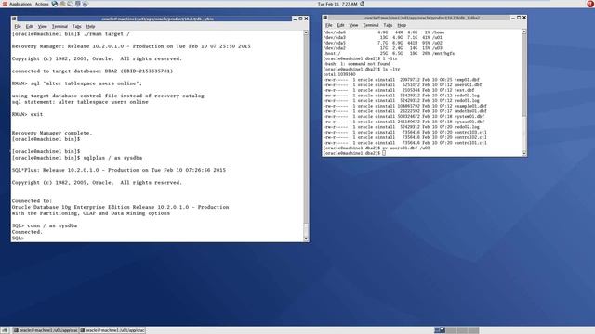Viewport: 595px width, 334px height.
Task: Click 'control01.ctl' row in file listing
Action: point(405,143)
